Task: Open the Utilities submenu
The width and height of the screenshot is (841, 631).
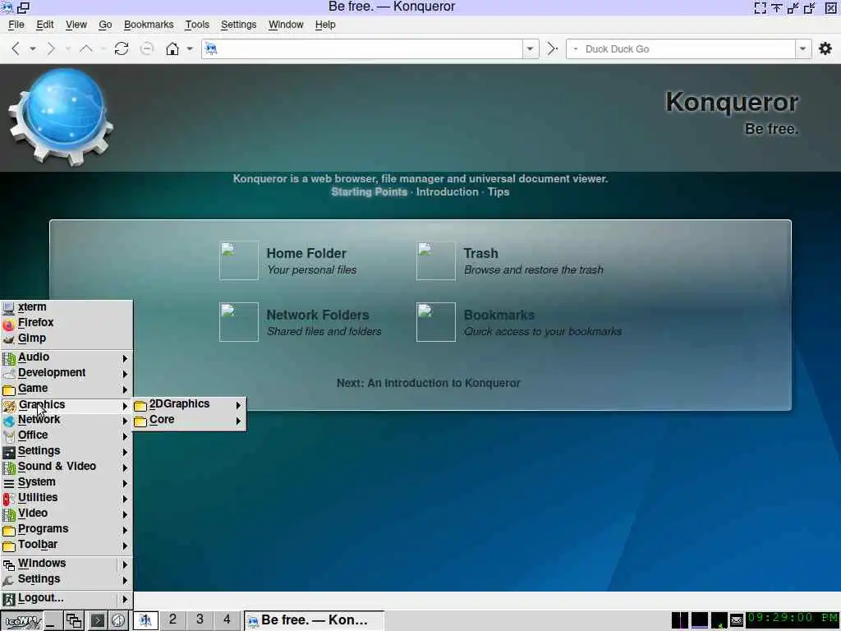Action: coord(67,498)
